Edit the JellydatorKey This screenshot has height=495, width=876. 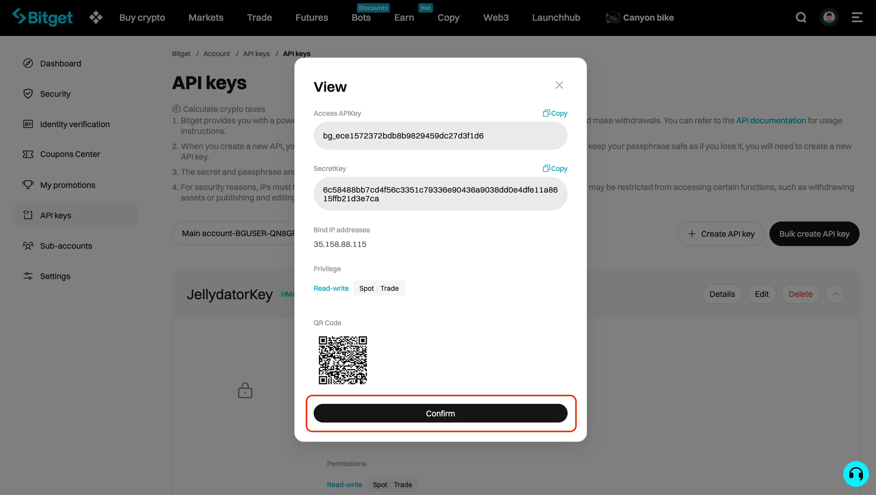[761, 294]
